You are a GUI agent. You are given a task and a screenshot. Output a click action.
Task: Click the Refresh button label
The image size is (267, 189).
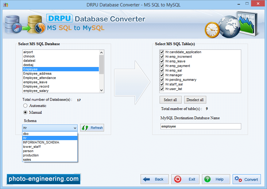click(97, 128)
